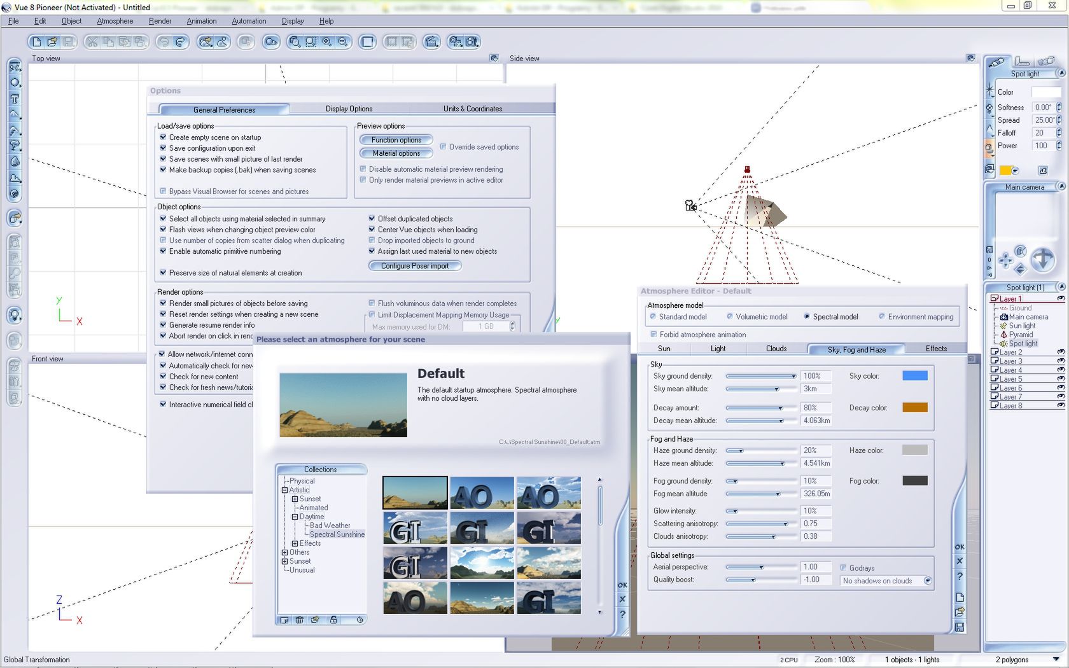Select the Text tool in left toolbar
This screenshot has width=1069, height=668.
(x=15, y=99)
